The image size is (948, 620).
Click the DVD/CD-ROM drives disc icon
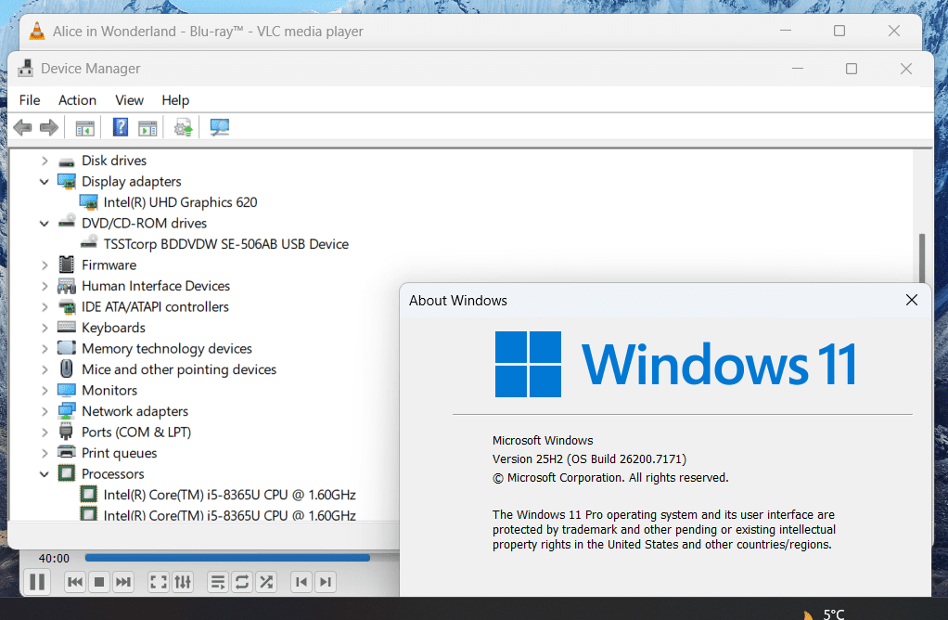pyautogui.click(x=67, y=222)
